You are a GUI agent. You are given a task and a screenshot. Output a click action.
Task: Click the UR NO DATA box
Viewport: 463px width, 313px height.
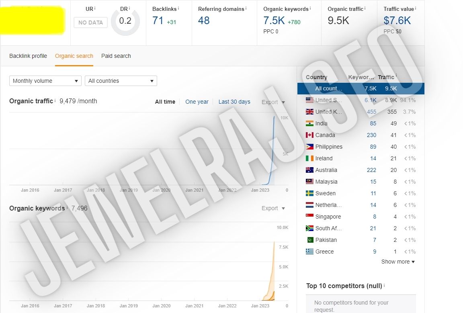pyautogui.click(x=91, y=23)
